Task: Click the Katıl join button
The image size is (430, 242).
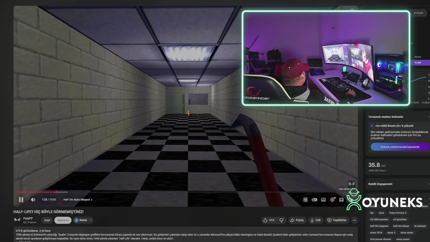Action: point(47,220)
